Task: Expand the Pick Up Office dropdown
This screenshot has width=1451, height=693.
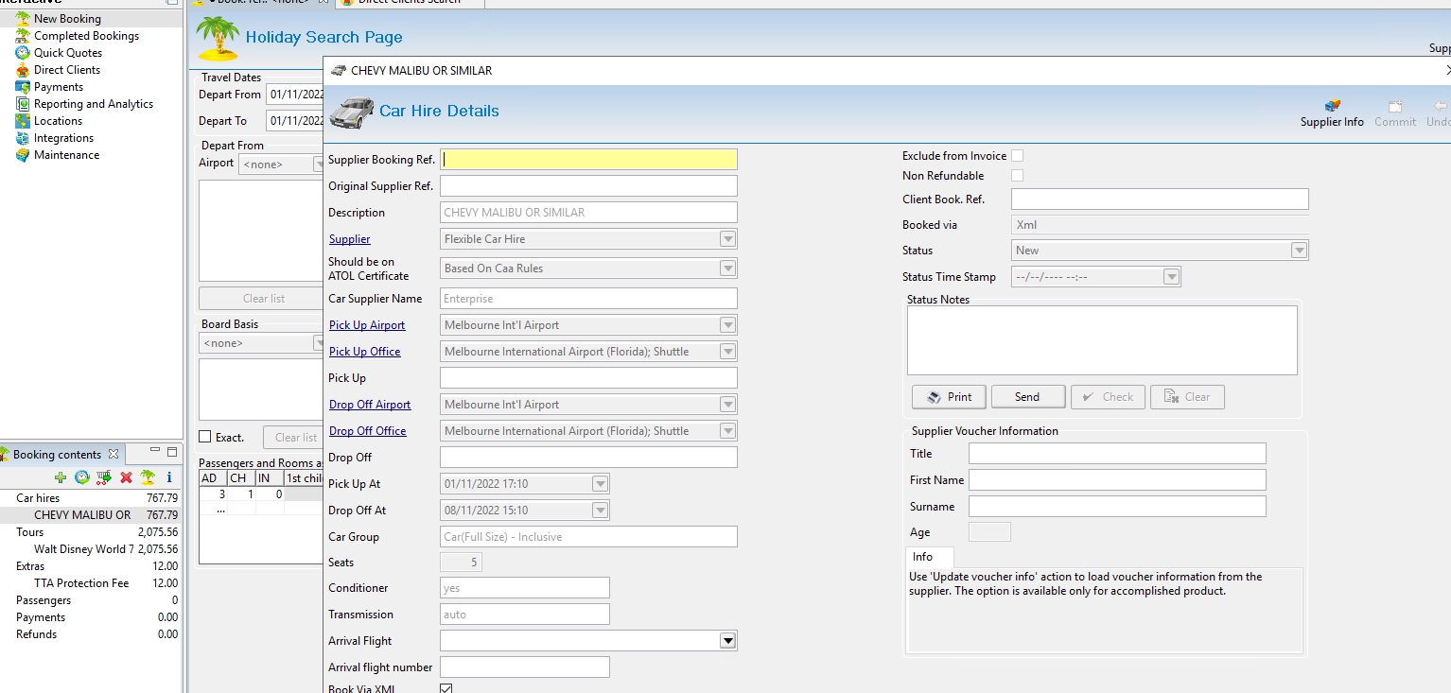Action: 727,352
